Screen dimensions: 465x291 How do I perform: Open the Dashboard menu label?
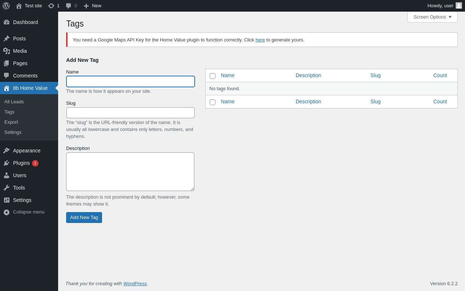[x=25, y=22]
